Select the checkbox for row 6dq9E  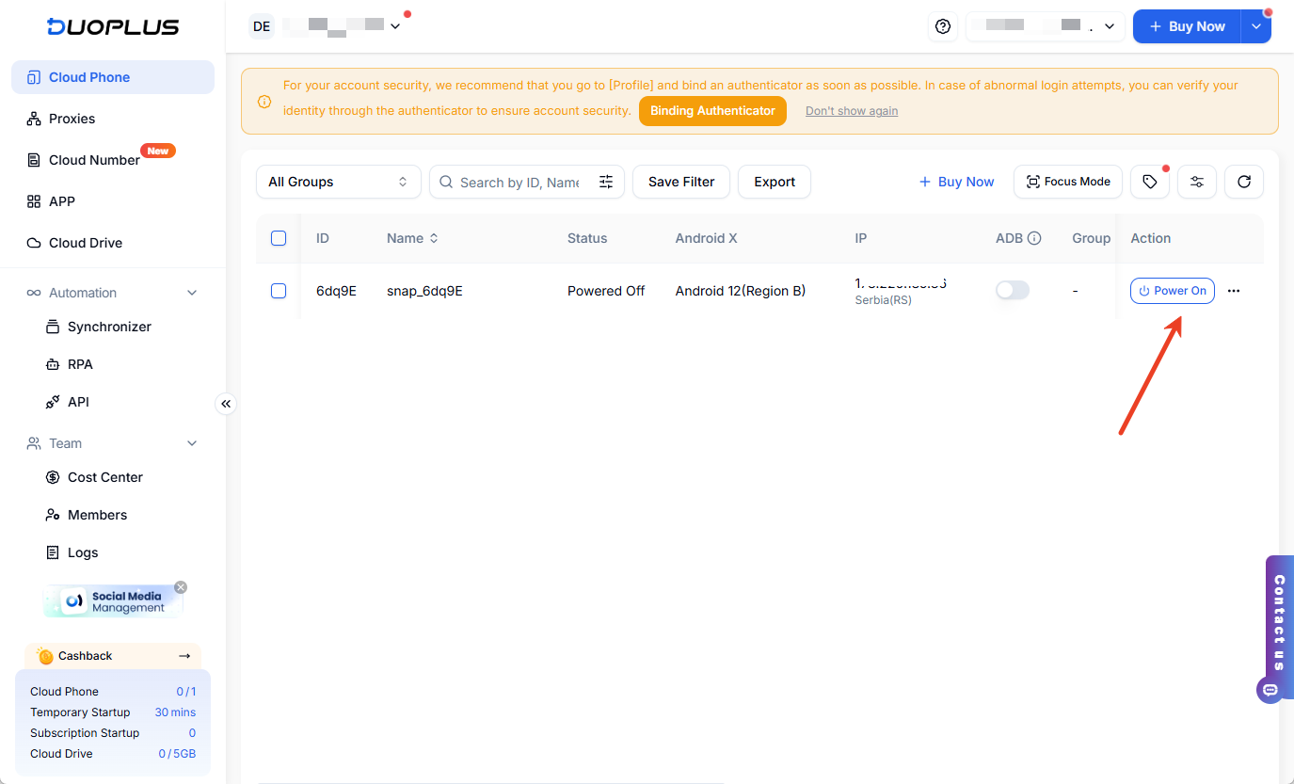(x=279, y=291)
